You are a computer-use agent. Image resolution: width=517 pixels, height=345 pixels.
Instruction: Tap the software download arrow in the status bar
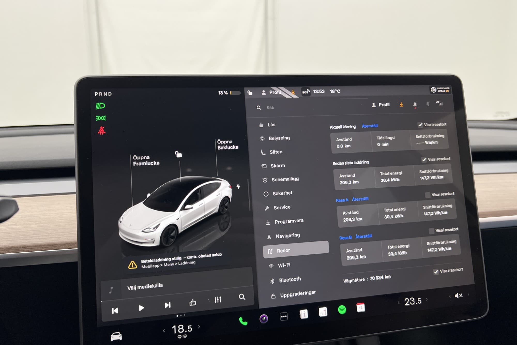coord(293,92)
